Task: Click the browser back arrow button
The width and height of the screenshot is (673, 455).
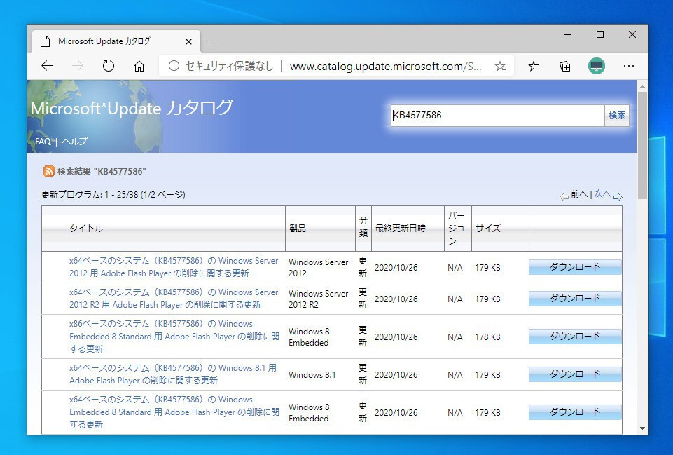Action: pos(47,66)
